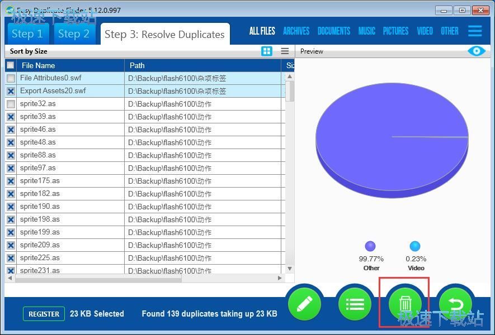Uncheck the sprite182.as checkbox

click(x=11, y=194)
